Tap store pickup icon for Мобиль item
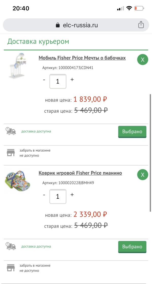Image resolution: width=152 pixels, height=284 pixels. pos(11,153)
